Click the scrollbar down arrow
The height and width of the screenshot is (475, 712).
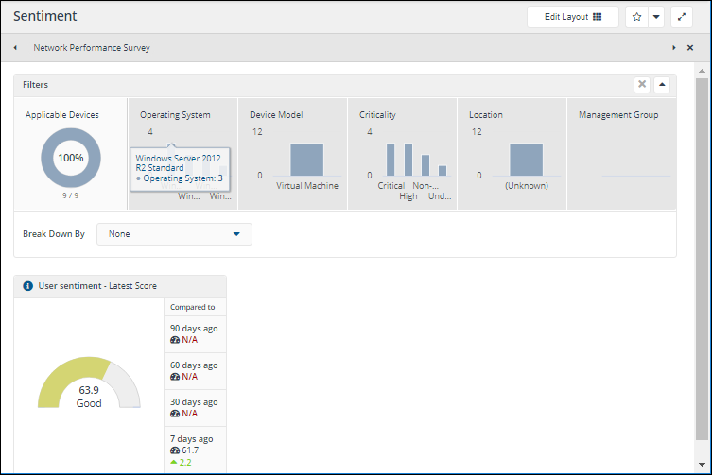click(703, 466)
